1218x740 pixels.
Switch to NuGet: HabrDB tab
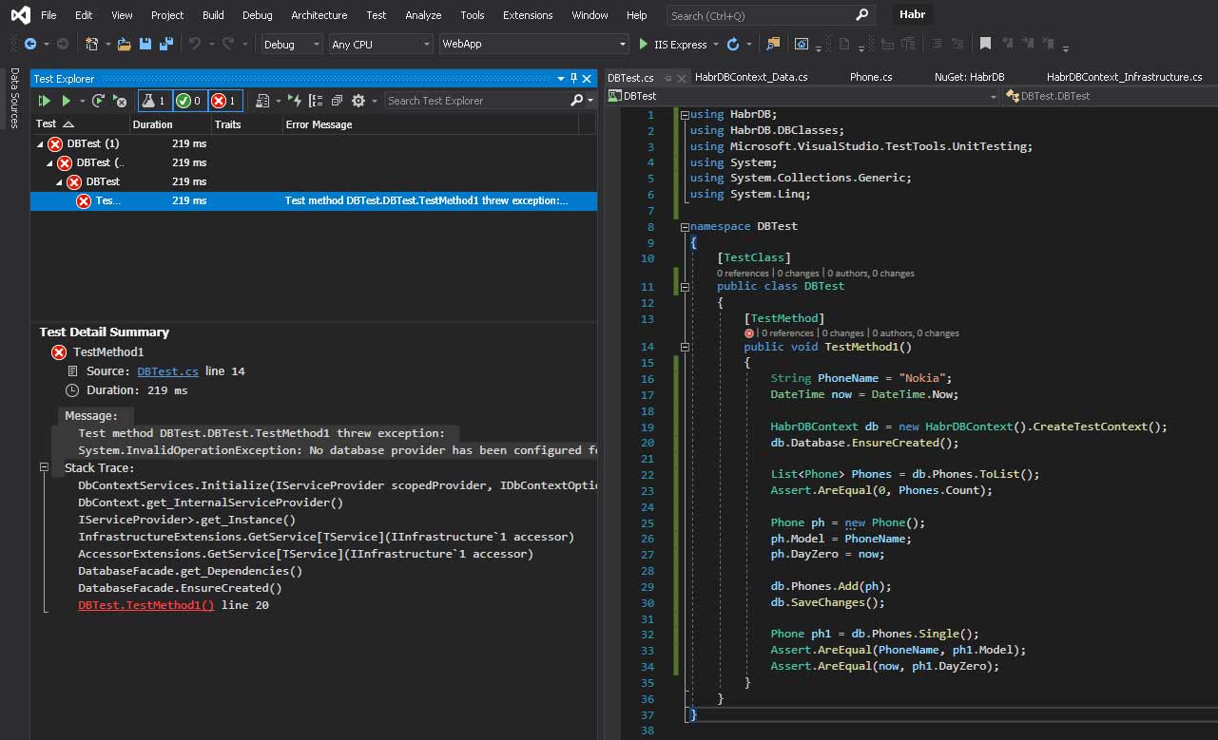969,77
